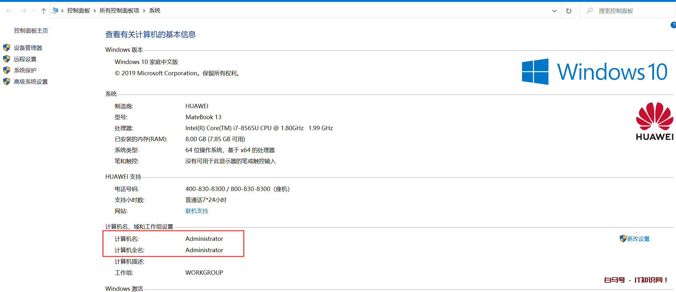The height and width of the screenshot is (292, 676).
Task: Navigate to 所有控制面板项 via breadcrumb
Action: tap(119, 10)
